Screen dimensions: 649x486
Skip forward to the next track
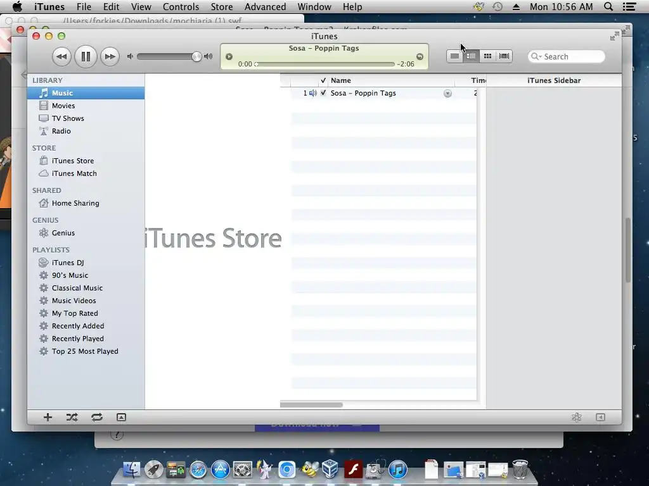pyautogui.click(x=110, y=56)
